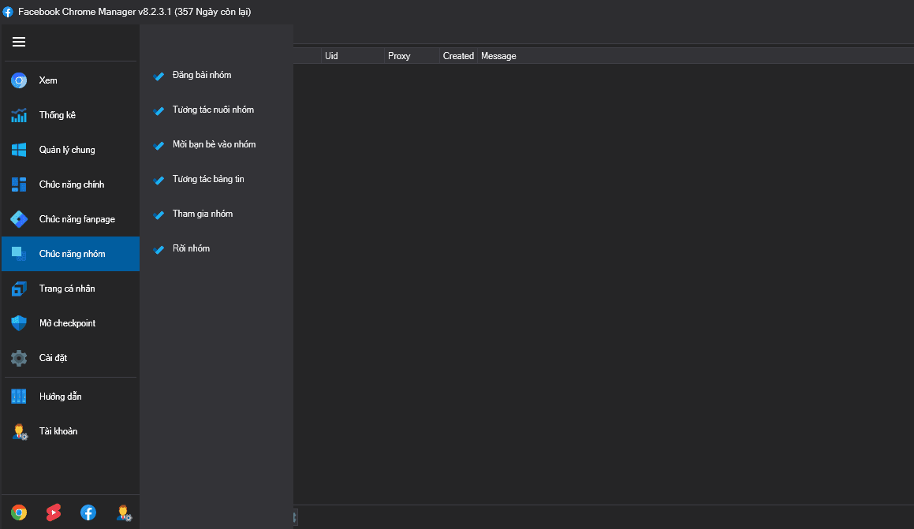Open Cài đặt via the gear icon
Screen dimensions: 914x529
[19, 358]
